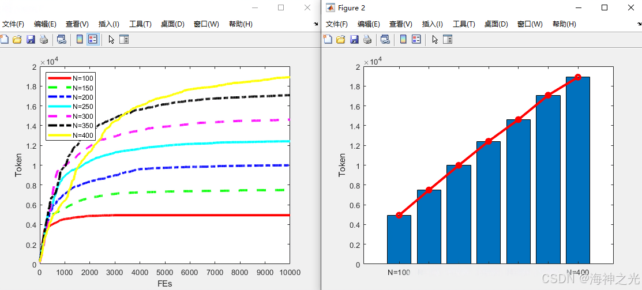The image size is (642, 290).
Task: Click Print icon in Figure 2 toolbar
Action: click(367, 39)
